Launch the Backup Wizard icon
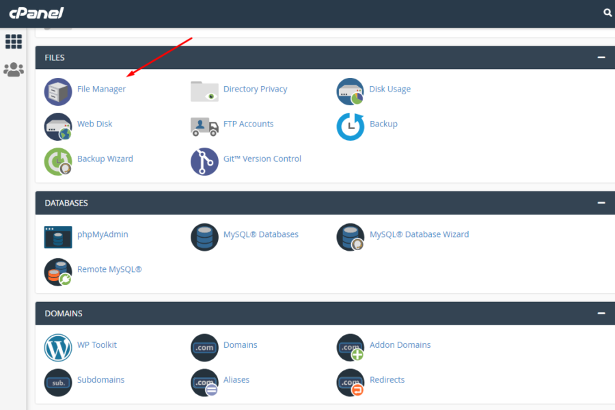The width and height of the screenshot is (615, 410). [58, 161]
